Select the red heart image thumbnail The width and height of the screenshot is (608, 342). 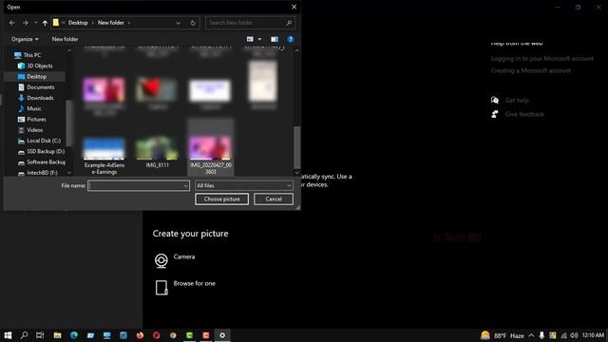[x=157, y=90]
